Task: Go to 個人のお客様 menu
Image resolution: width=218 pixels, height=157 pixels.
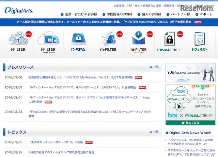Action: click(x=150, y=14)
